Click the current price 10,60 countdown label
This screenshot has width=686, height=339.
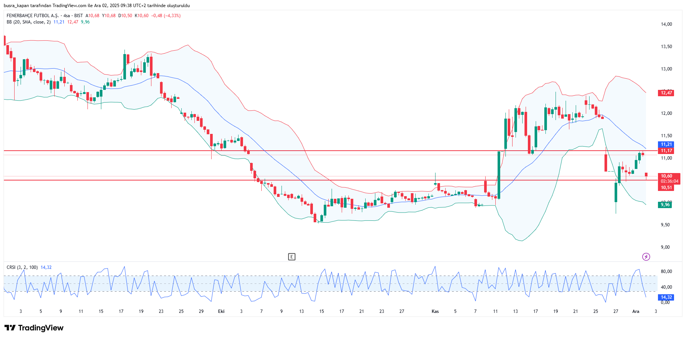click(668, 179)
